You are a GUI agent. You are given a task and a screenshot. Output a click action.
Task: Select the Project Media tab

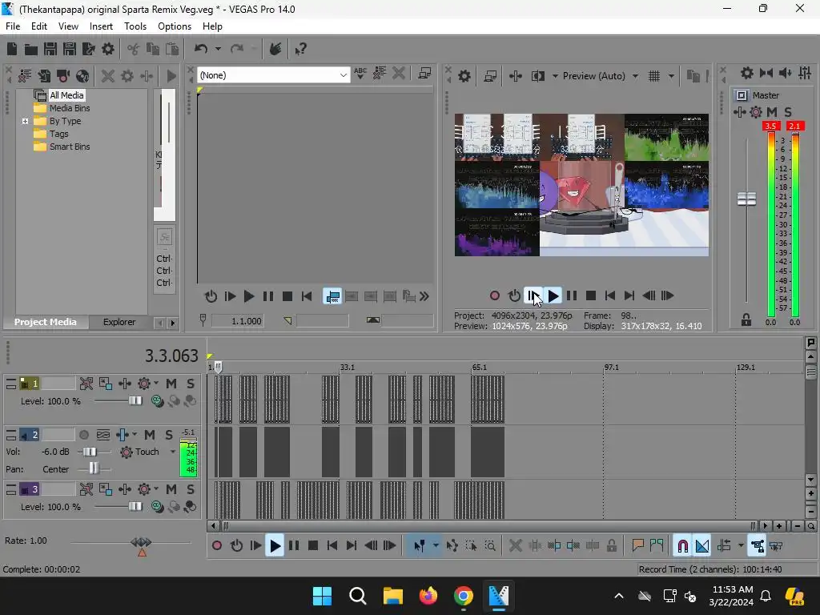[x=45, y=322]
